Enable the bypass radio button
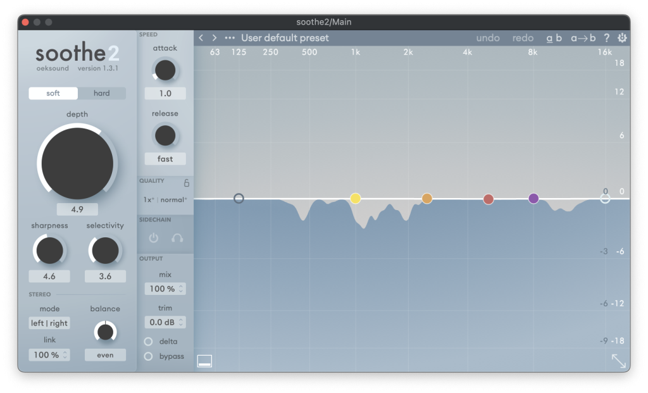 pos(149,356)
